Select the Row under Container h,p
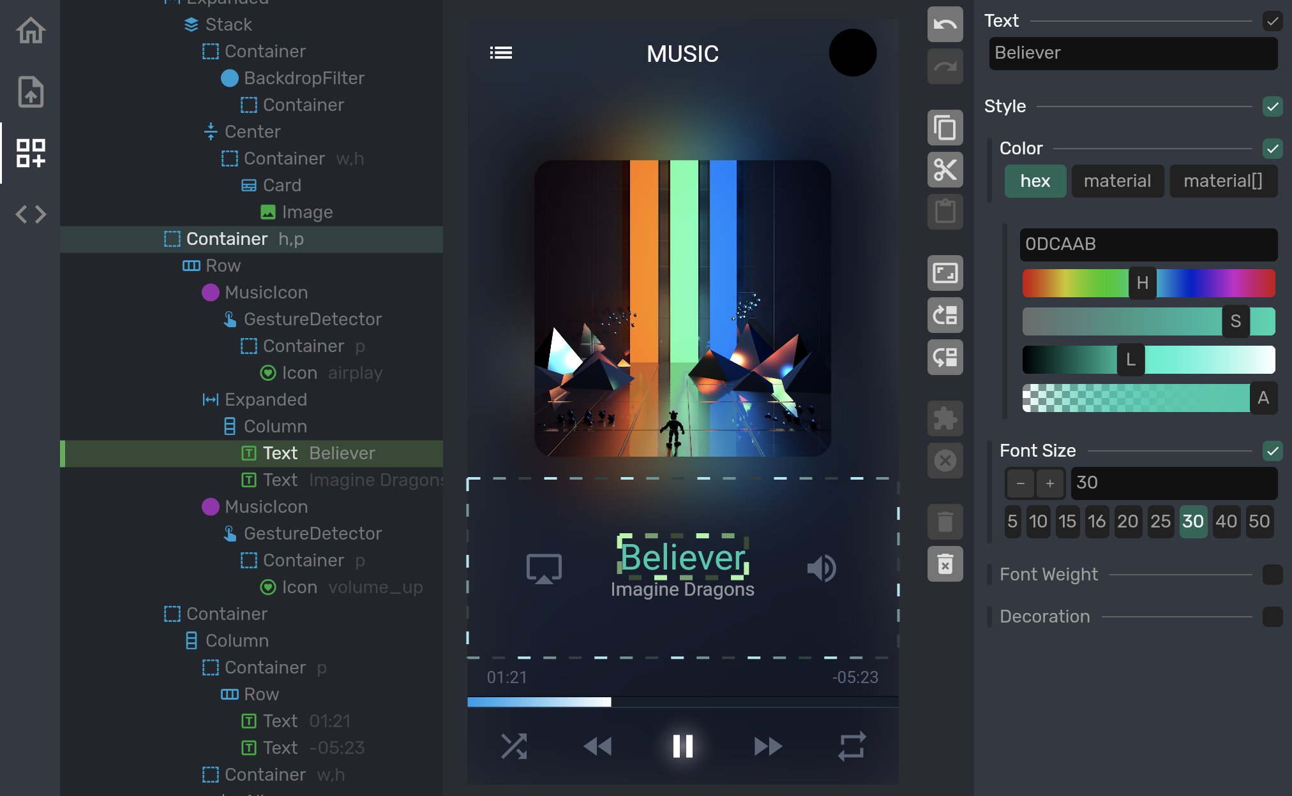Image resolution: width=1292 pixels, height=796 pixels. [222, 265]
